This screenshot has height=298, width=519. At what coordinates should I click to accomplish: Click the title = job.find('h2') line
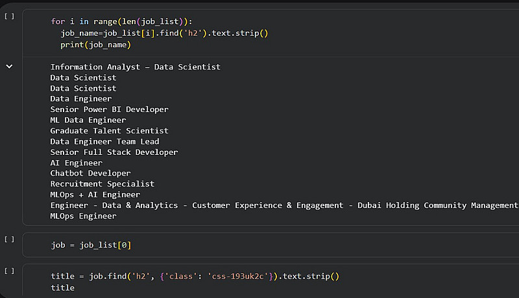195,277
